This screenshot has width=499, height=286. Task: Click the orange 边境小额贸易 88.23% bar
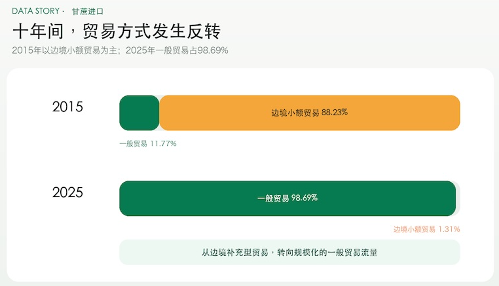point(310,113)
